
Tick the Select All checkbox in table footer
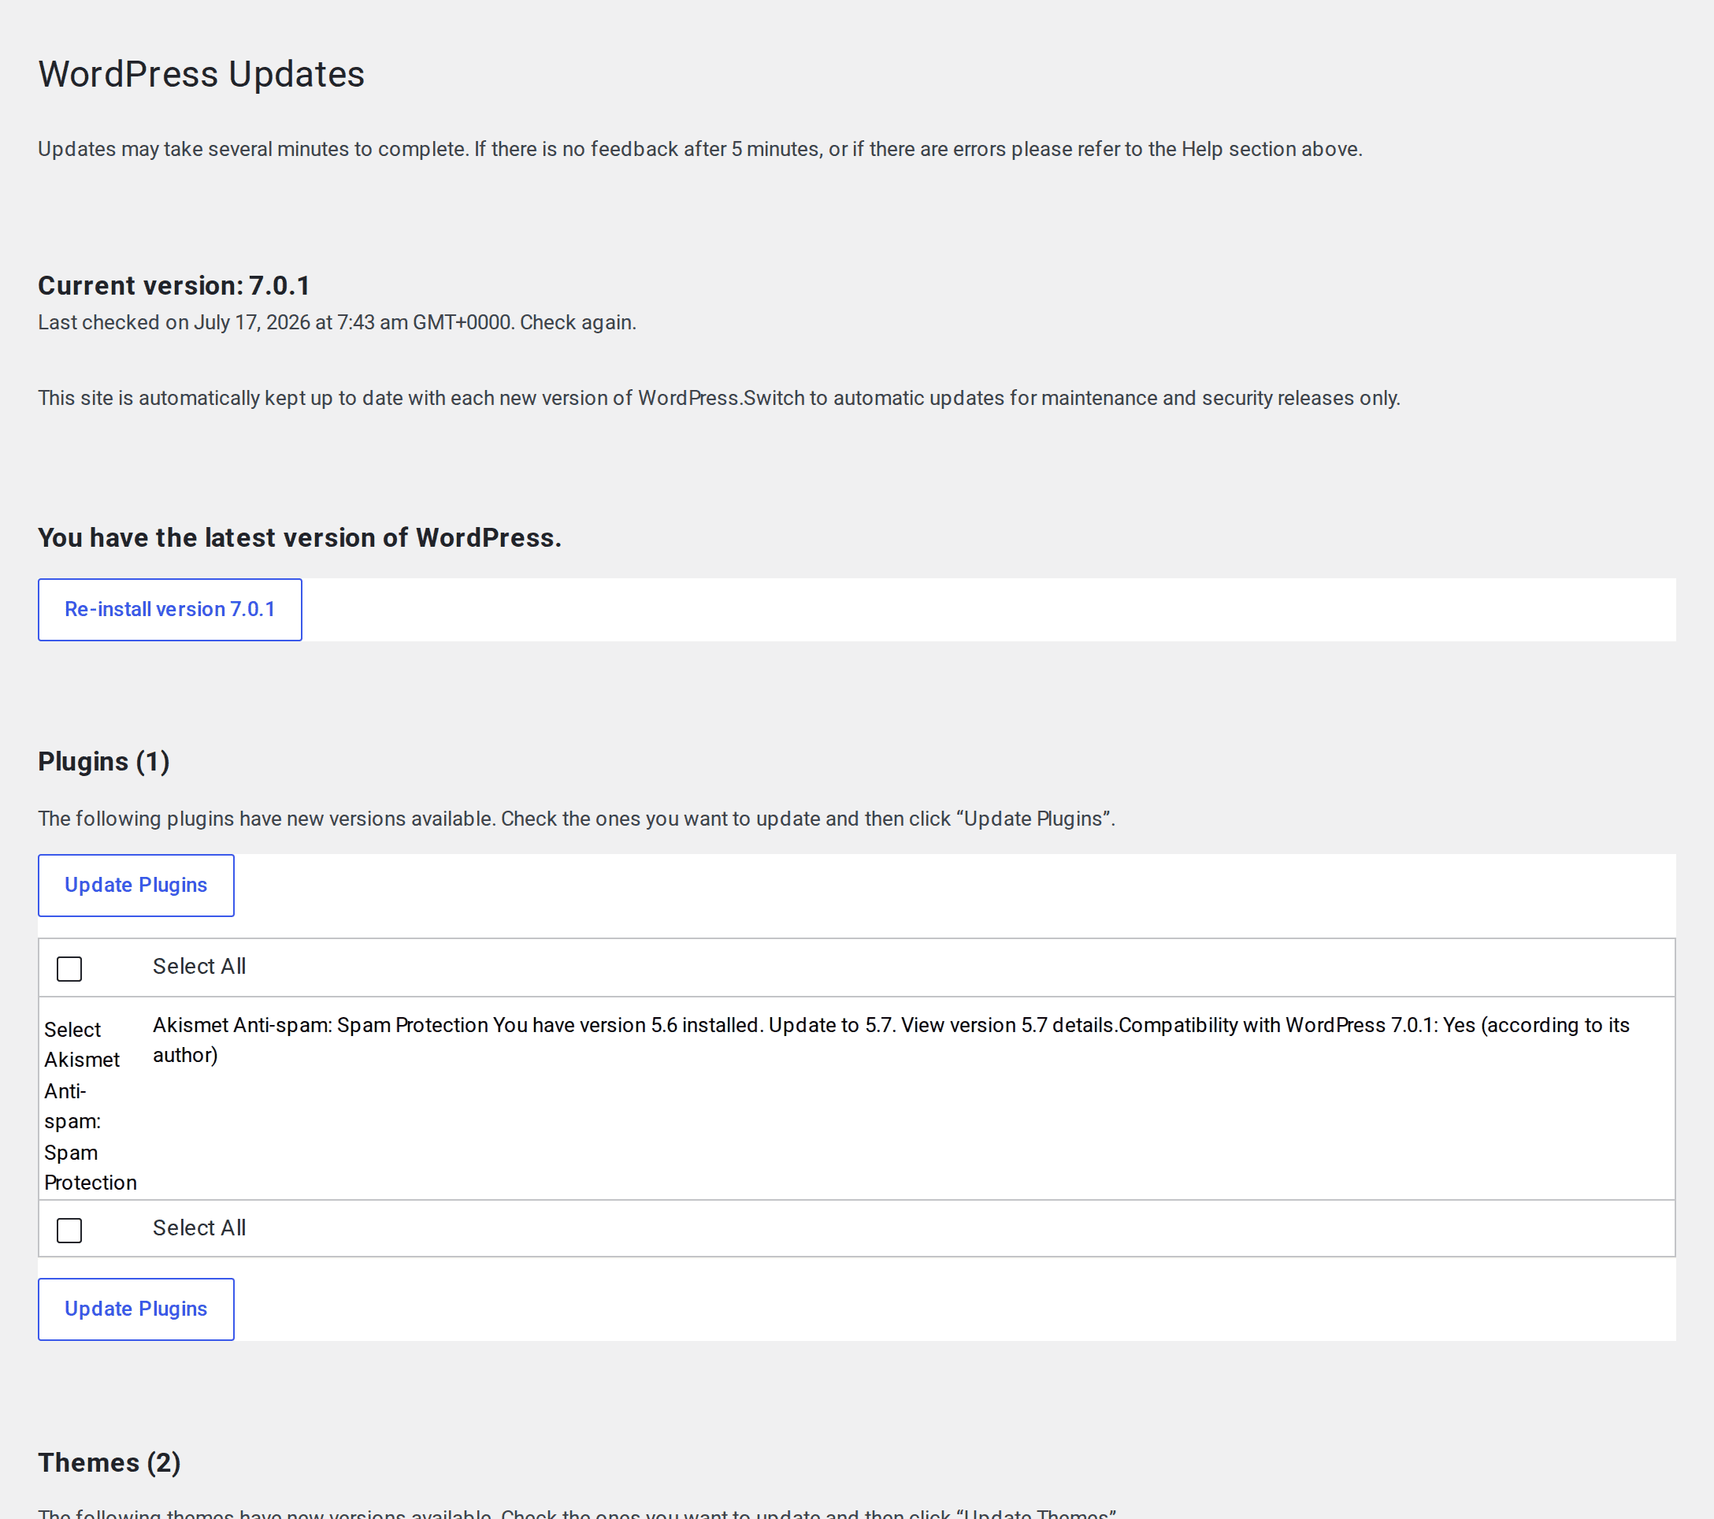(x=69, y=1231)
